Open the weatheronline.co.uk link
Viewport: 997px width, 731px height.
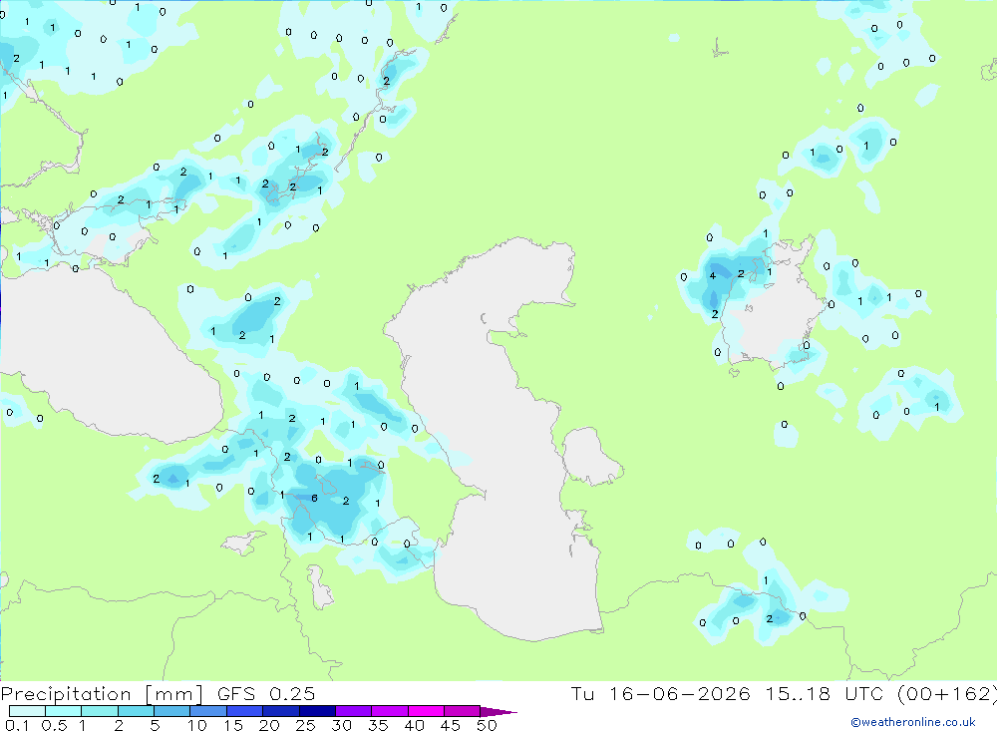(913, 722)
